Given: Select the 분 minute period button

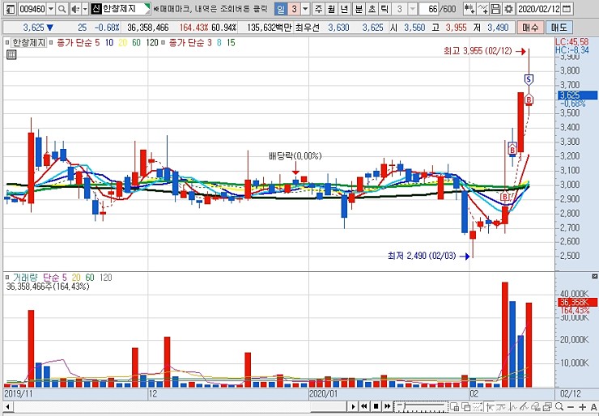Looking at the screenshot, I should click(x=359, y=9).
